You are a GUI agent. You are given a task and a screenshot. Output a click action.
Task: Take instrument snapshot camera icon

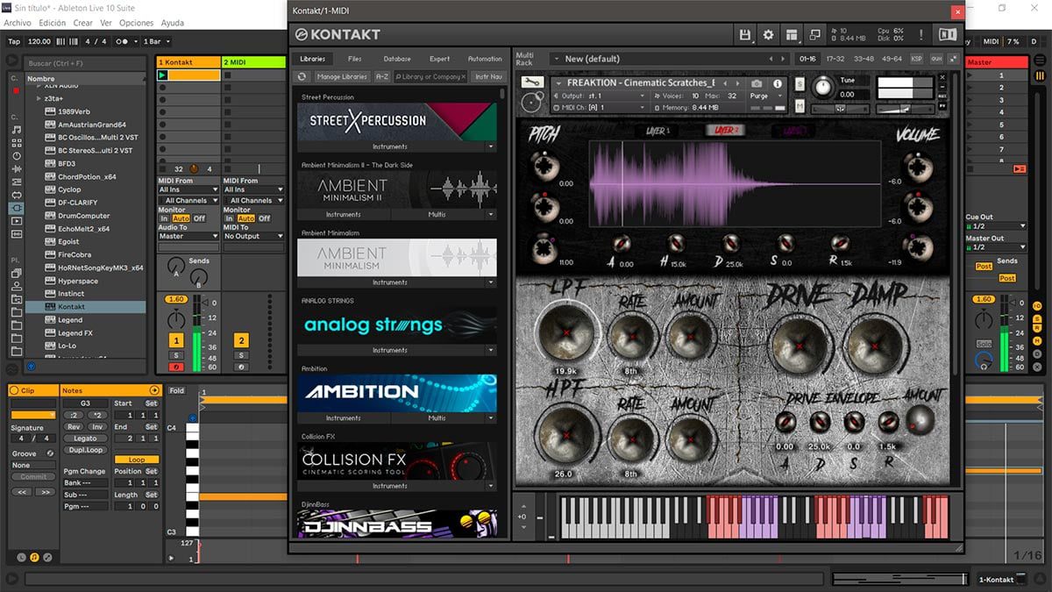pos(757,83)
